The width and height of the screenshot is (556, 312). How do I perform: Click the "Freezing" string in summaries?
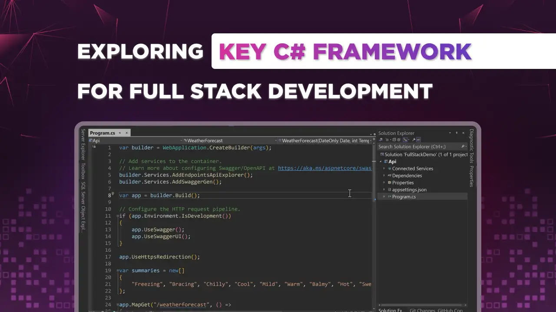[x=148, y=284]
